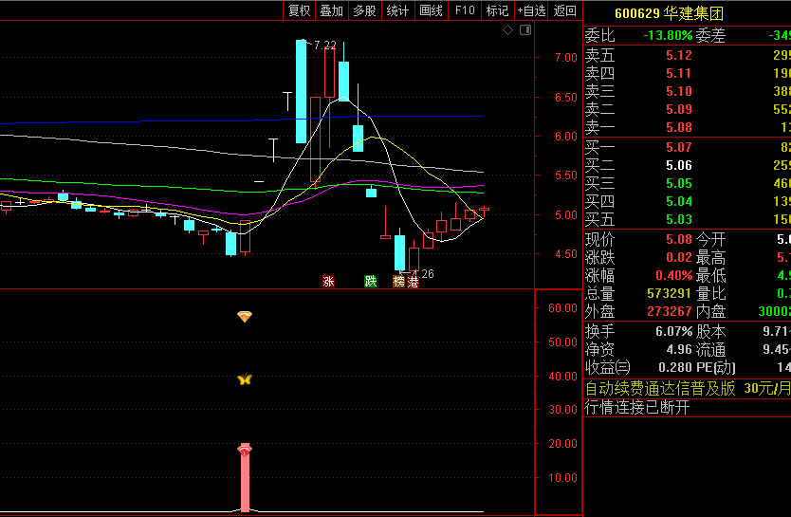
Task: Click the green 跌 marker below chart
Action: pos(371,282)
